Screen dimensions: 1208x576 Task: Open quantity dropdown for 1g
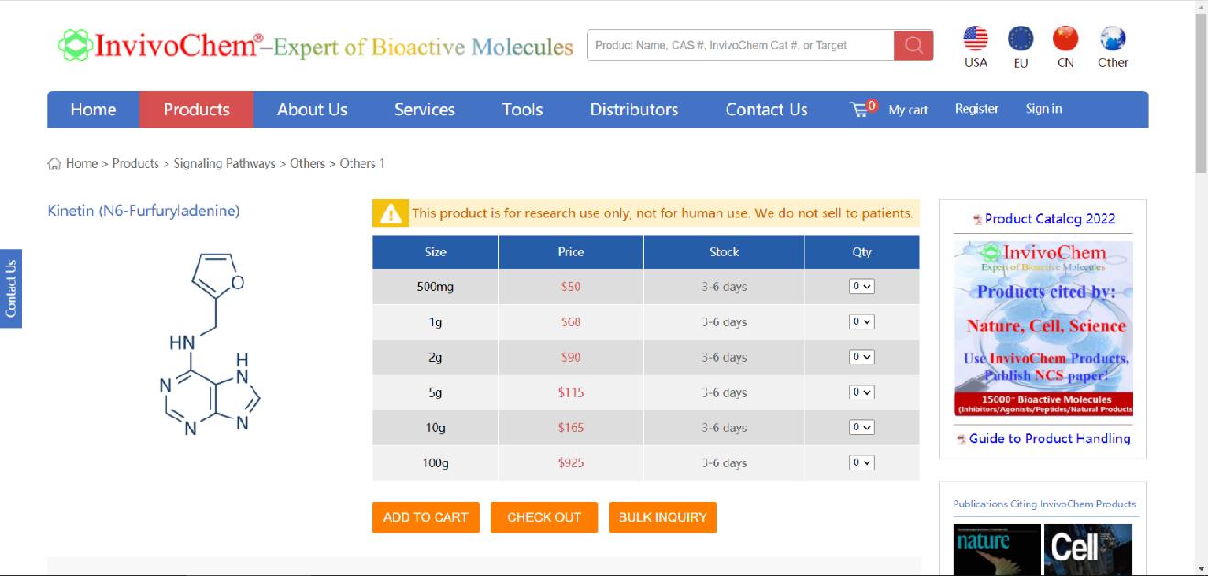coord(862,321)
